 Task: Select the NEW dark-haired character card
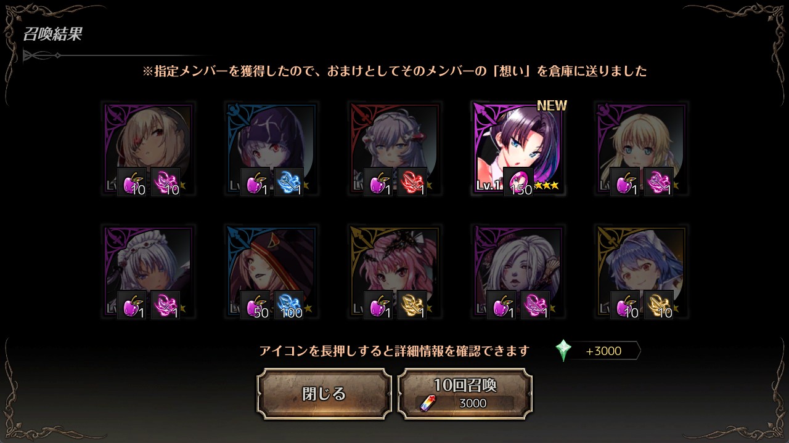pyautogui.click(x=518, y=150)
